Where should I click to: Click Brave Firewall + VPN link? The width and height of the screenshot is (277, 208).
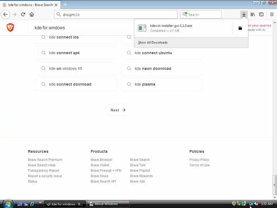click(106, 171)
